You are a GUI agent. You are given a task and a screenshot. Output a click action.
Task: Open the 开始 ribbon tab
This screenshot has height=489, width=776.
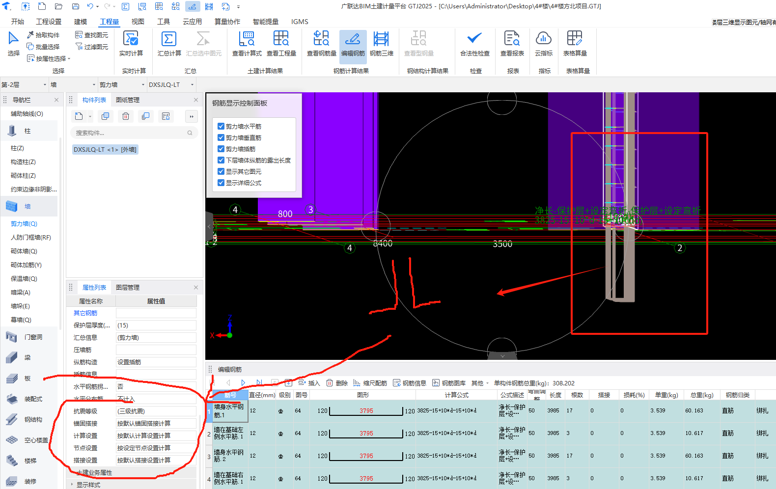point(18,22)
